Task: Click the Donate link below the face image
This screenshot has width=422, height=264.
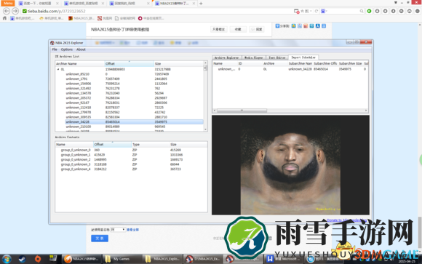Action: [x=346, y=220]
